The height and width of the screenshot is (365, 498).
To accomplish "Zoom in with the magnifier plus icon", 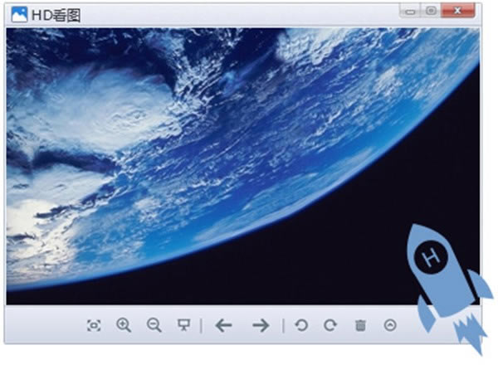I will 124,325.
